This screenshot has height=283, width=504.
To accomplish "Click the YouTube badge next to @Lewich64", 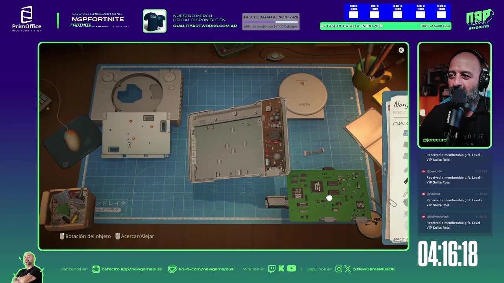I will tap(424, 172).
